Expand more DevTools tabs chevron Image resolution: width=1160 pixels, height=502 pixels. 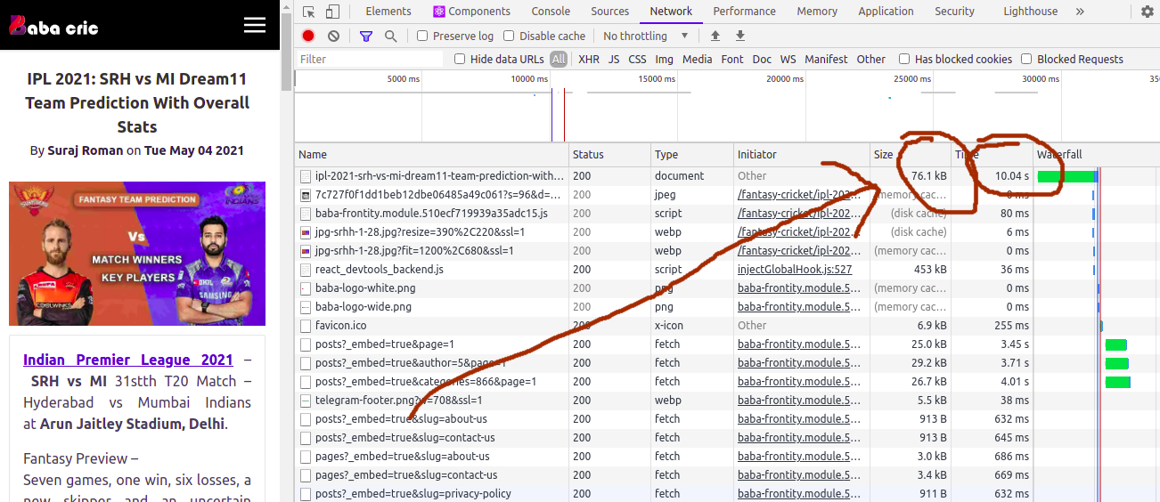(1080, 12)
